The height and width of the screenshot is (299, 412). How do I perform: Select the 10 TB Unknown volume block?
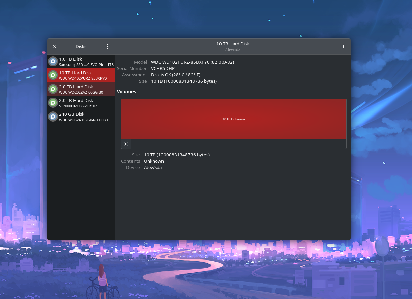coord(234,119)
